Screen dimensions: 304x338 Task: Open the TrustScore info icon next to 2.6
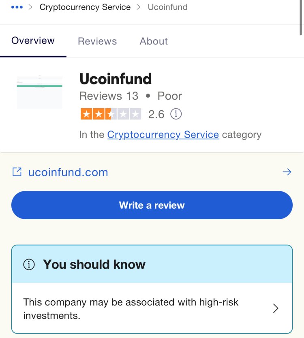(x=176, y=114)
